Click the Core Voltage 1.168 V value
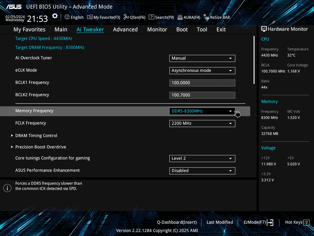This screenshot has height=236, width=314. tap(293, 71)
